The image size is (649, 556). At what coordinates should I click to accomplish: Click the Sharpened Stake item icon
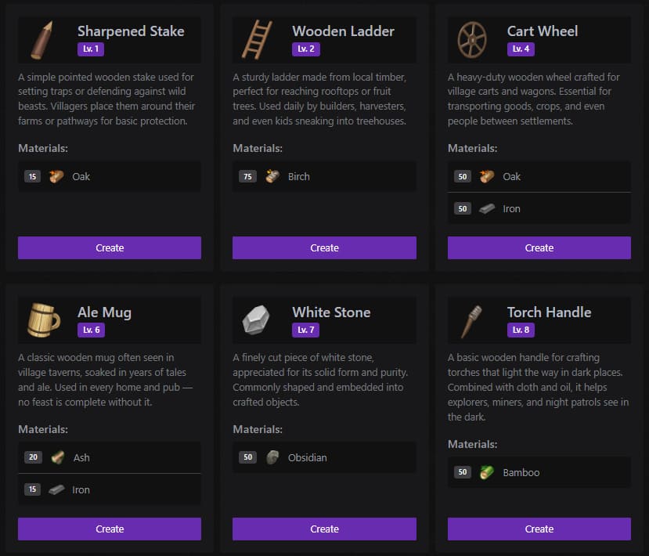click(x=41, y=40)
